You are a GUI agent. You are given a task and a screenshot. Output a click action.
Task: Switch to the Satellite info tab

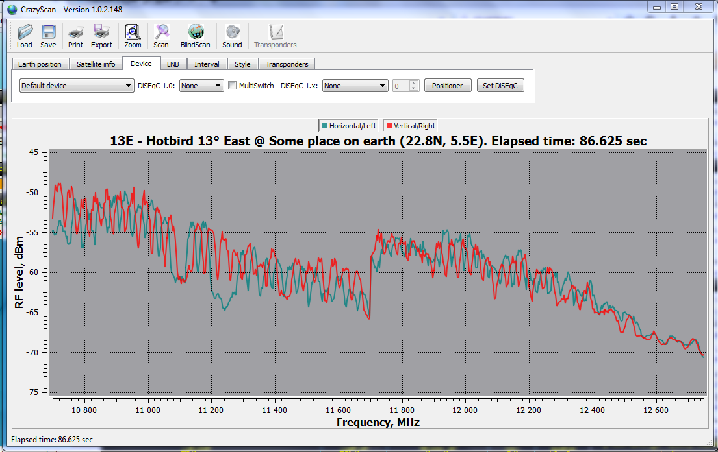[x=96, y=64]
